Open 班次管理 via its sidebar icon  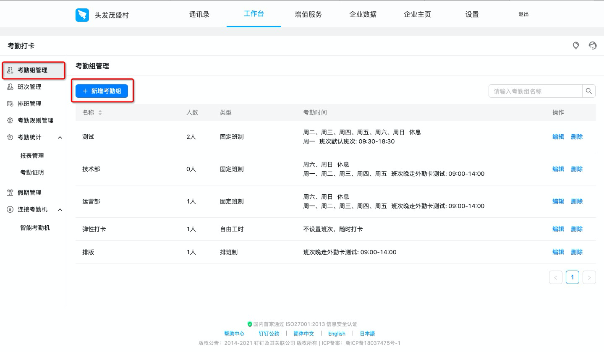[10, 87]
